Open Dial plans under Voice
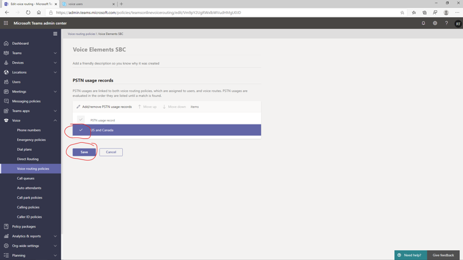The height and width of the screenshot is (260, 463). click(24, 150)
